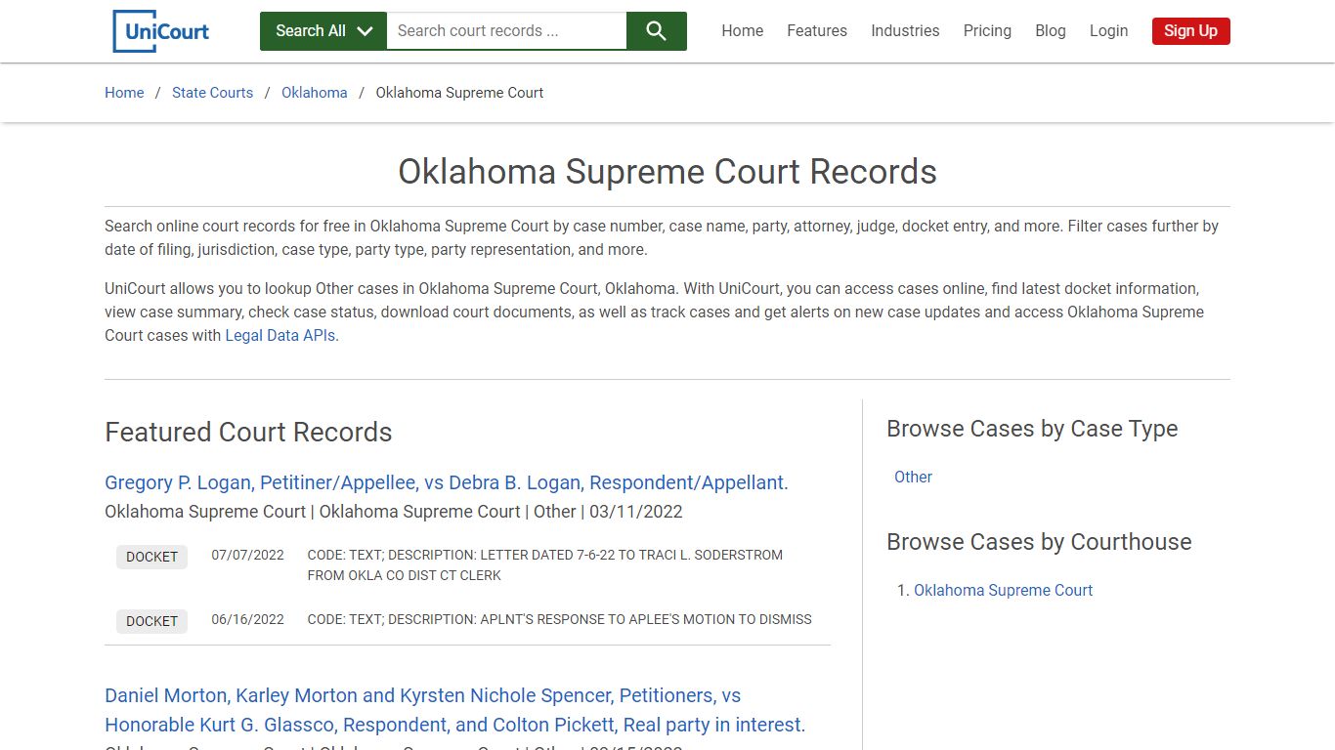Follow the Legal Data APIs link
Viewport: 1335px width, 750px height.
[x=282, y=335]
